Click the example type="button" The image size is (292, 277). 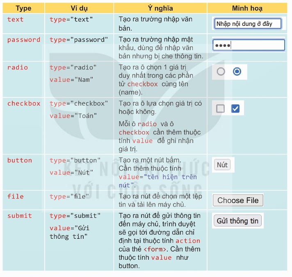point(75,160)
